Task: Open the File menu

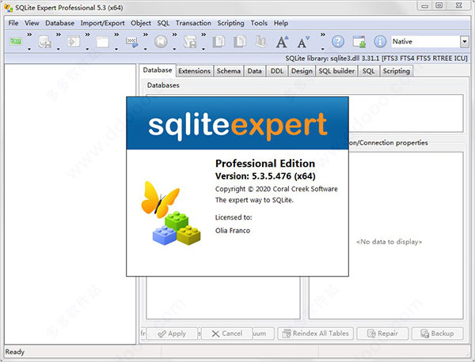Action: [13, 23]
